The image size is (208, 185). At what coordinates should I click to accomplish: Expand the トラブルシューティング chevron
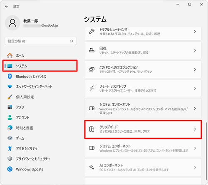(x=195, y=32)
